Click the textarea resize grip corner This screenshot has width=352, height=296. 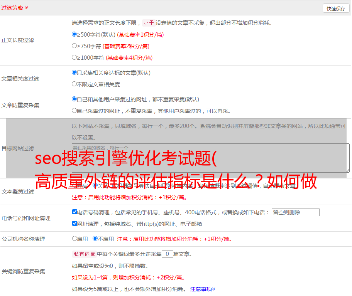pyautogui.click(x=347, y=170)
